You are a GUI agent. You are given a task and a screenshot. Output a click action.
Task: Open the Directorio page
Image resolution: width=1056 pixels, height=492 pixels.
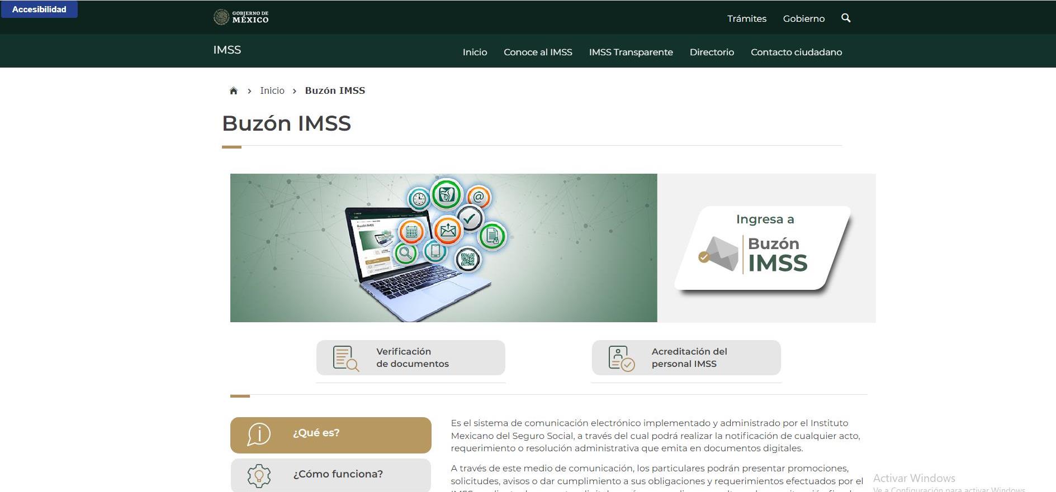tap(712, 52)
